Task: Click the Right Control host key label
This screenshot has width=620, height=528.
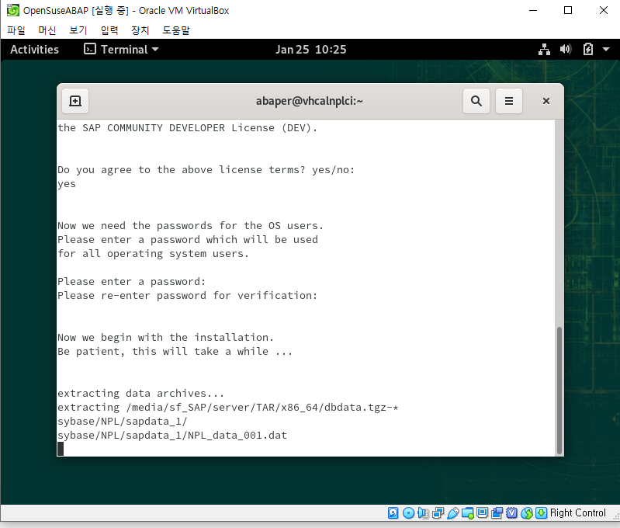Action: tap(577, 513)
